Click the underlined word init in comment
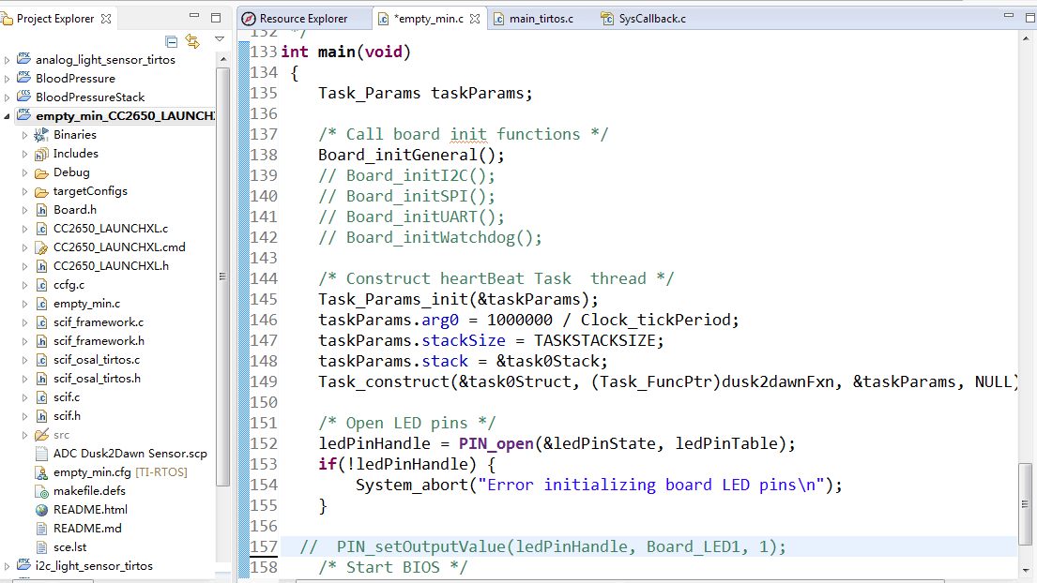Screen dimensions: 1037x583 (x=468, y=135)
